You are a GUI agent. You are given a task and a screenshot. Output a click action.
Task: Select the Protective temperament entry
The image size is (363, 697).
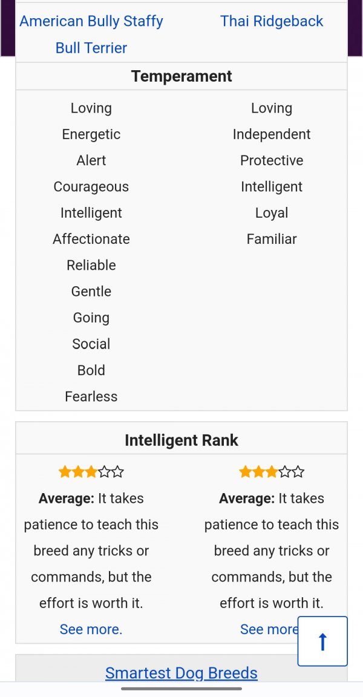272,160
